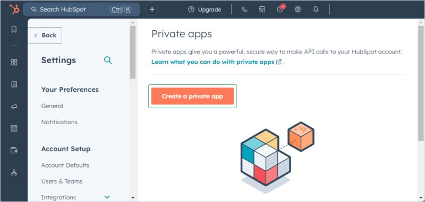
Task: Open the Automation hierarchy icon in sidebar
Action: pyautogui.click(x=14, y=172)
